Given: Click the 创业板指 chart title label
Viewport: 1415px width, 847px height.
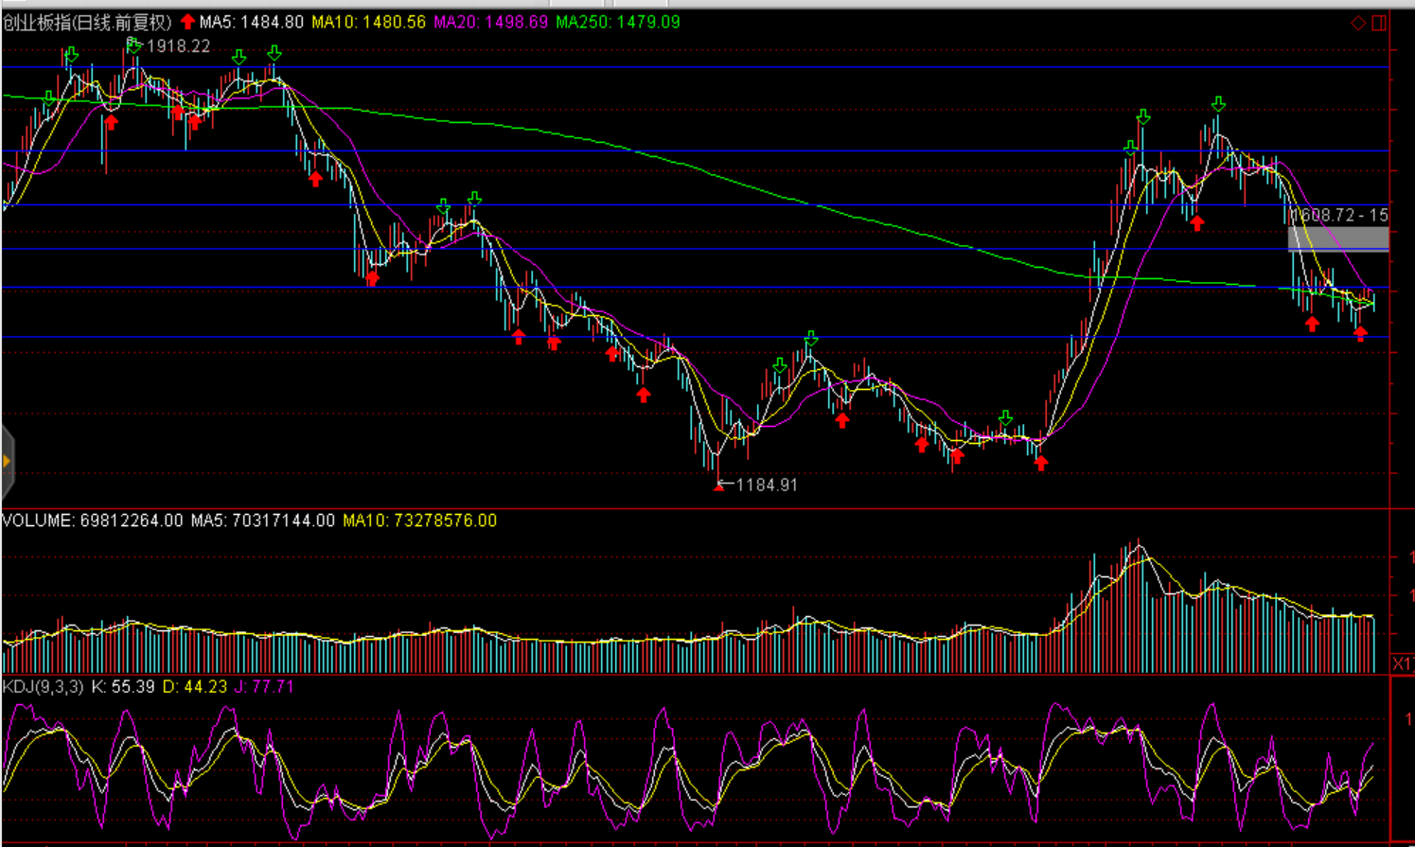Looking at the screenshot, I should (87, 22).
